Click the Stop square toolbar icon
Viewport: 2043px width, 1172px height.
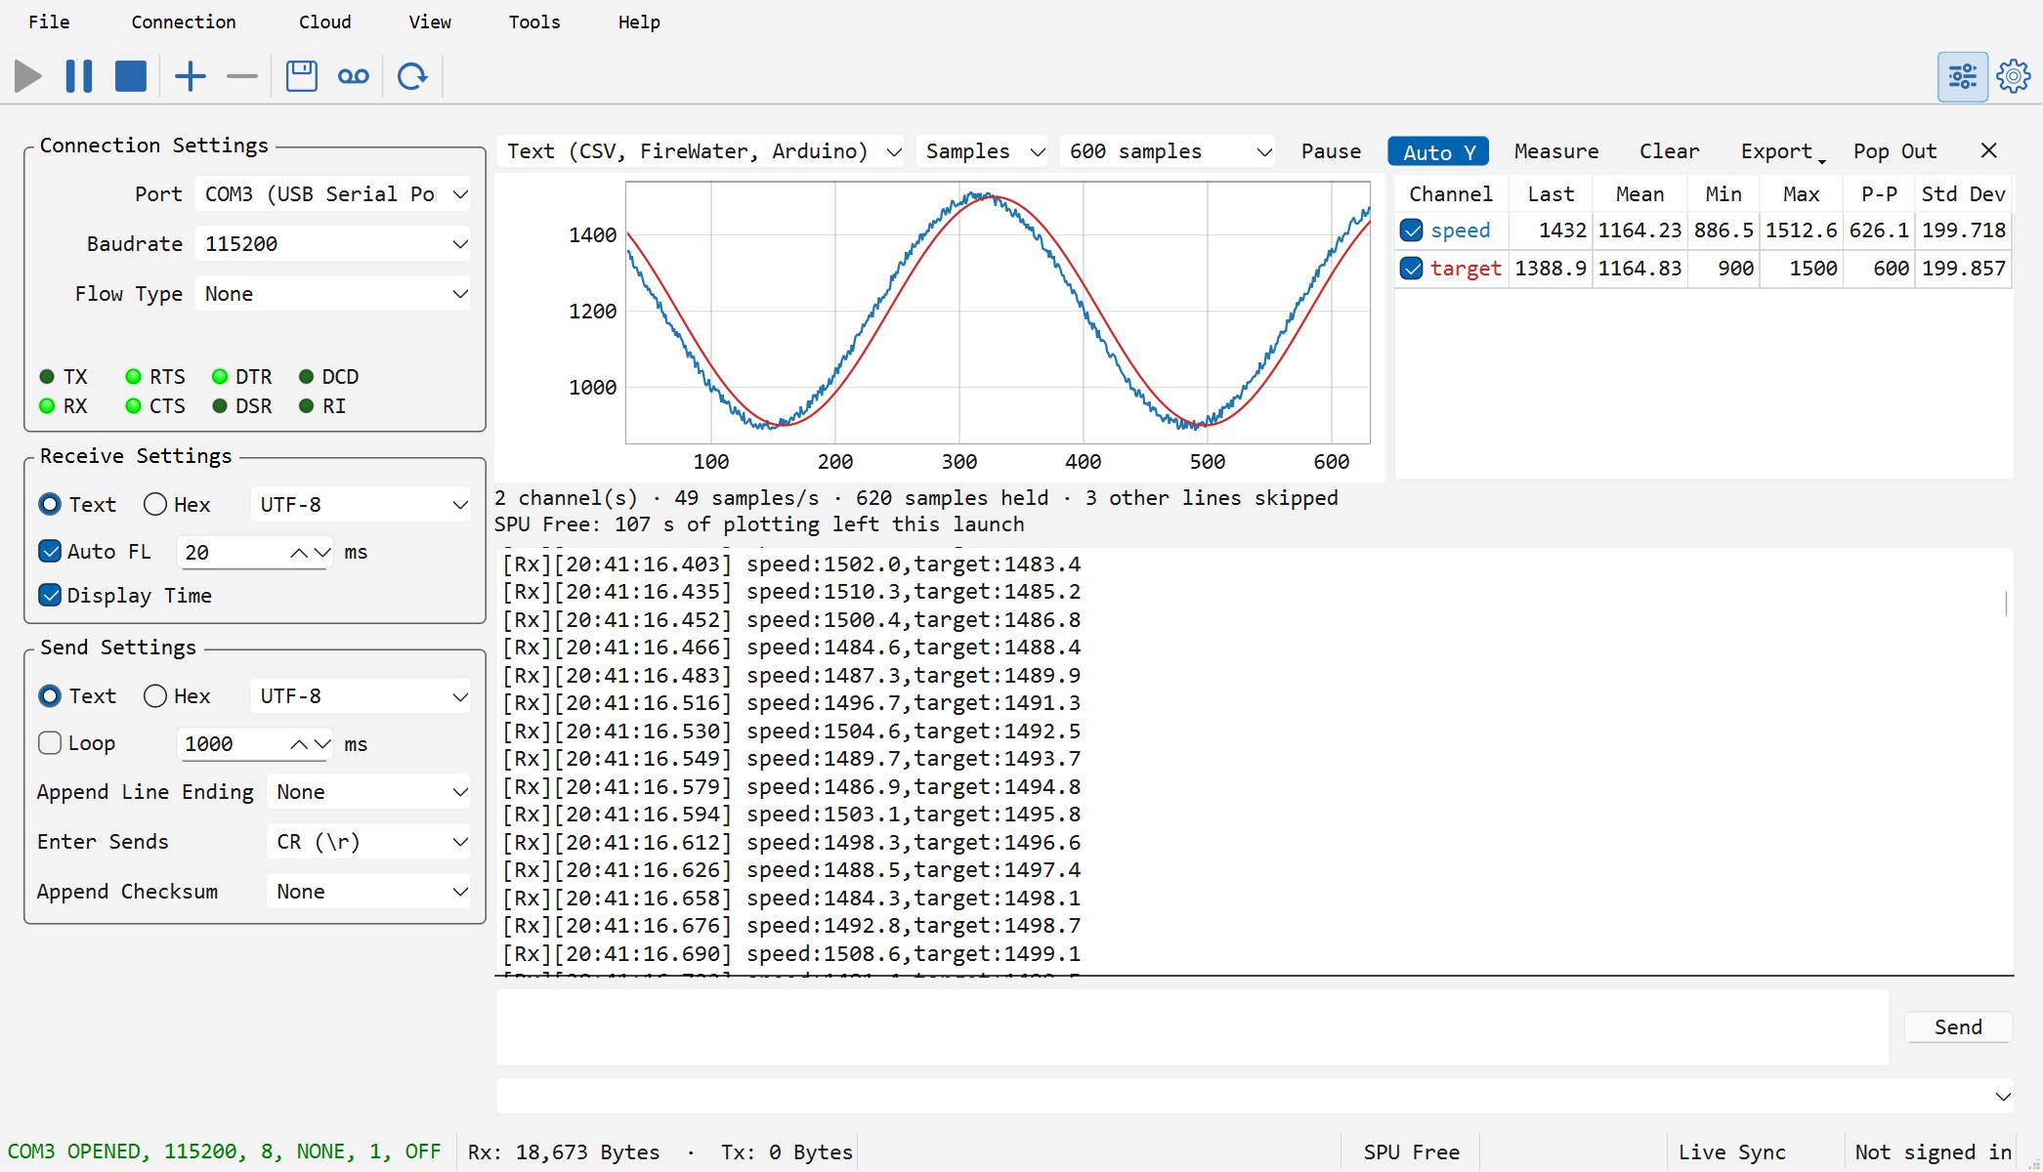coord(131,76)
